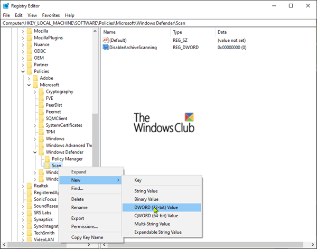Click the Registry Editor app icon in the title bar

tap(6, 6)
